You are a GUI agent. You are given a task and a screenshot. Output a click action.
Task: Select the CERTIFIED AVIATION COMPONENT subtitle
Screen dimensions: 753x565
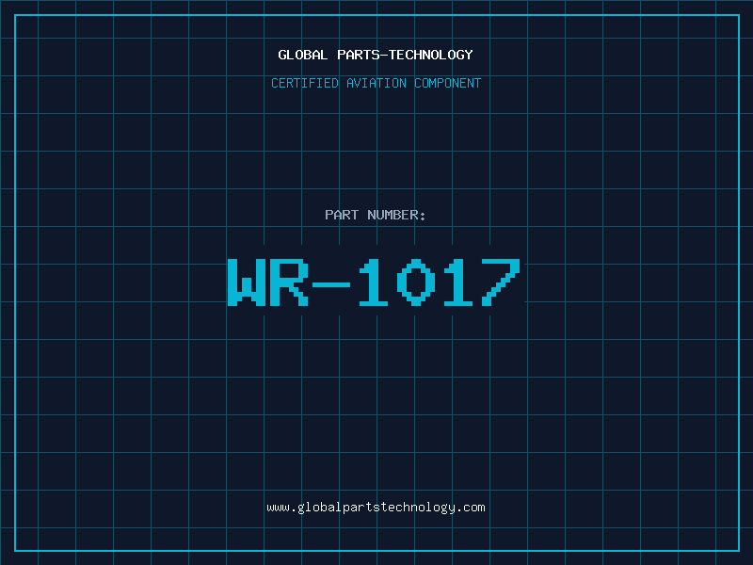(376, 83)
